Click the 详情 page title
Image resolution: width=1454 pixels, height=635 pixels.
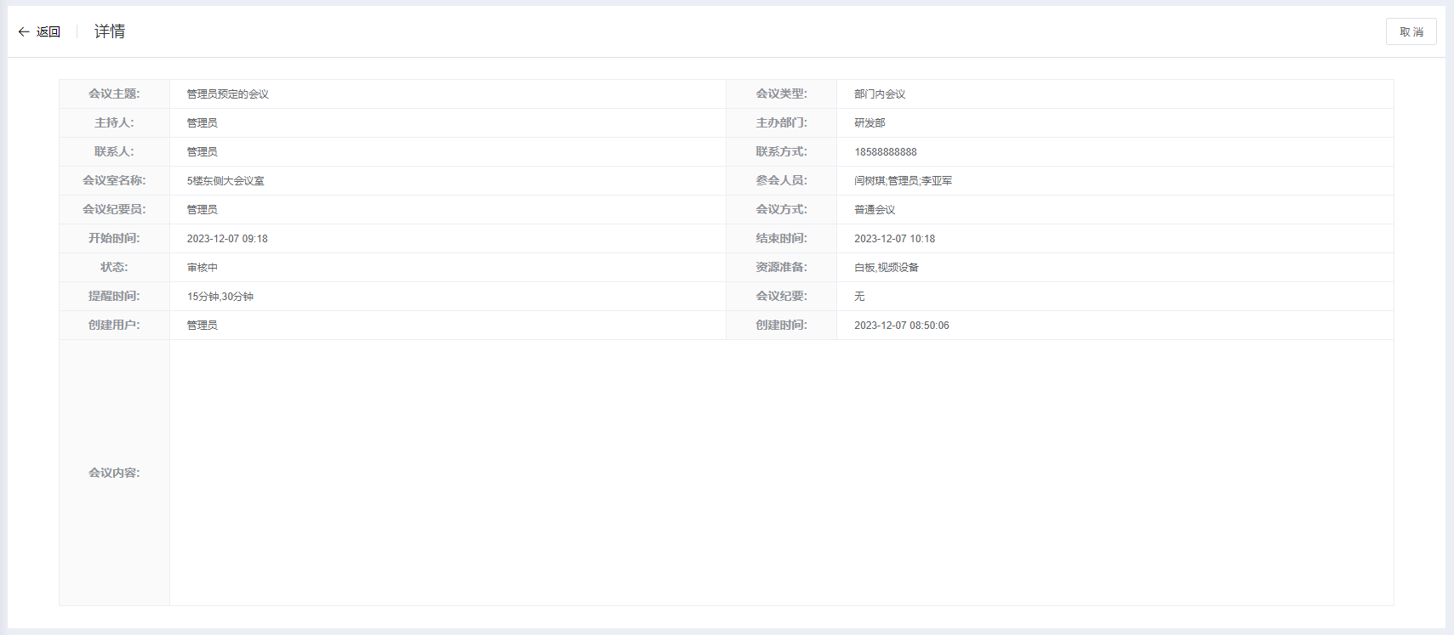click(x=110, y=31)
